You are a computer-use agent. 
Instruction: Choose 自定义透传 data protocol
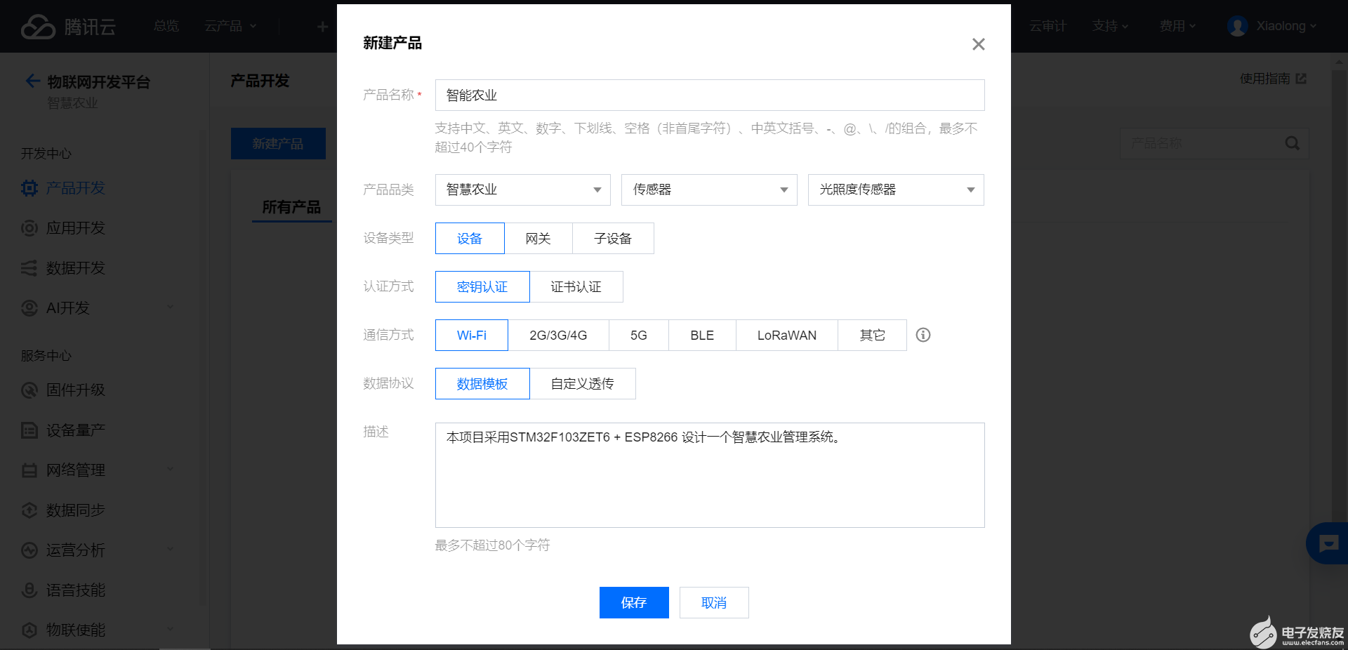[x=583, y=384]
